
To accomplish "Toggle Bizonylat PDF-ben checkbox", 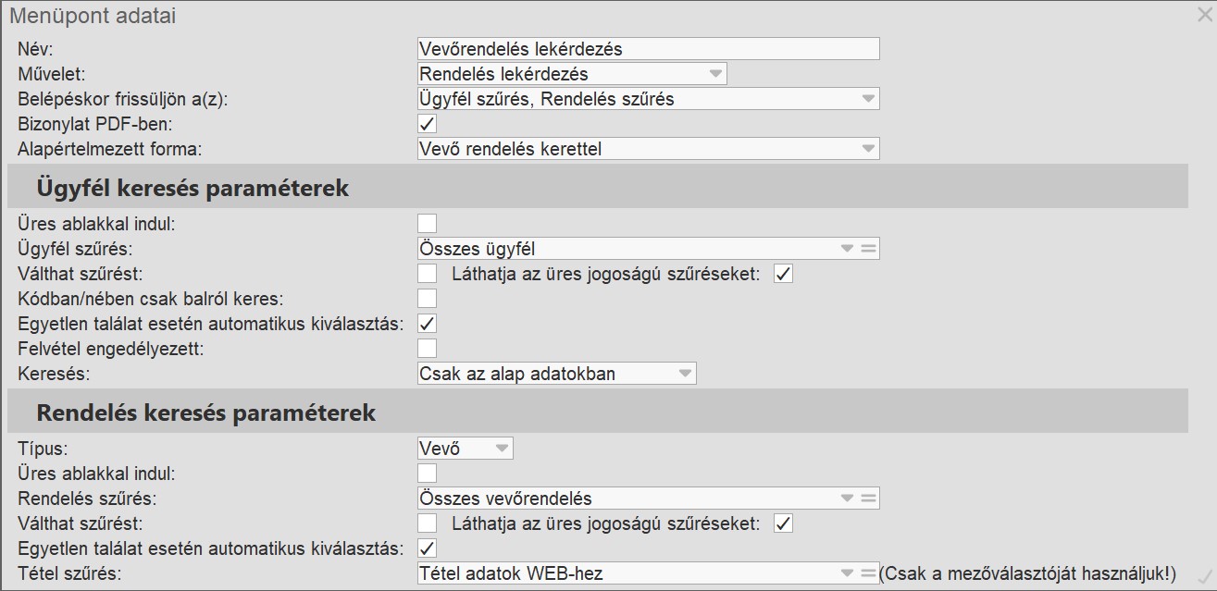I will 427,123.
